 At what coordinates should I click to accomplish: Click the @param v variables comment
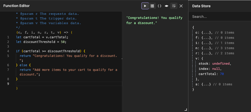[49, 23]
